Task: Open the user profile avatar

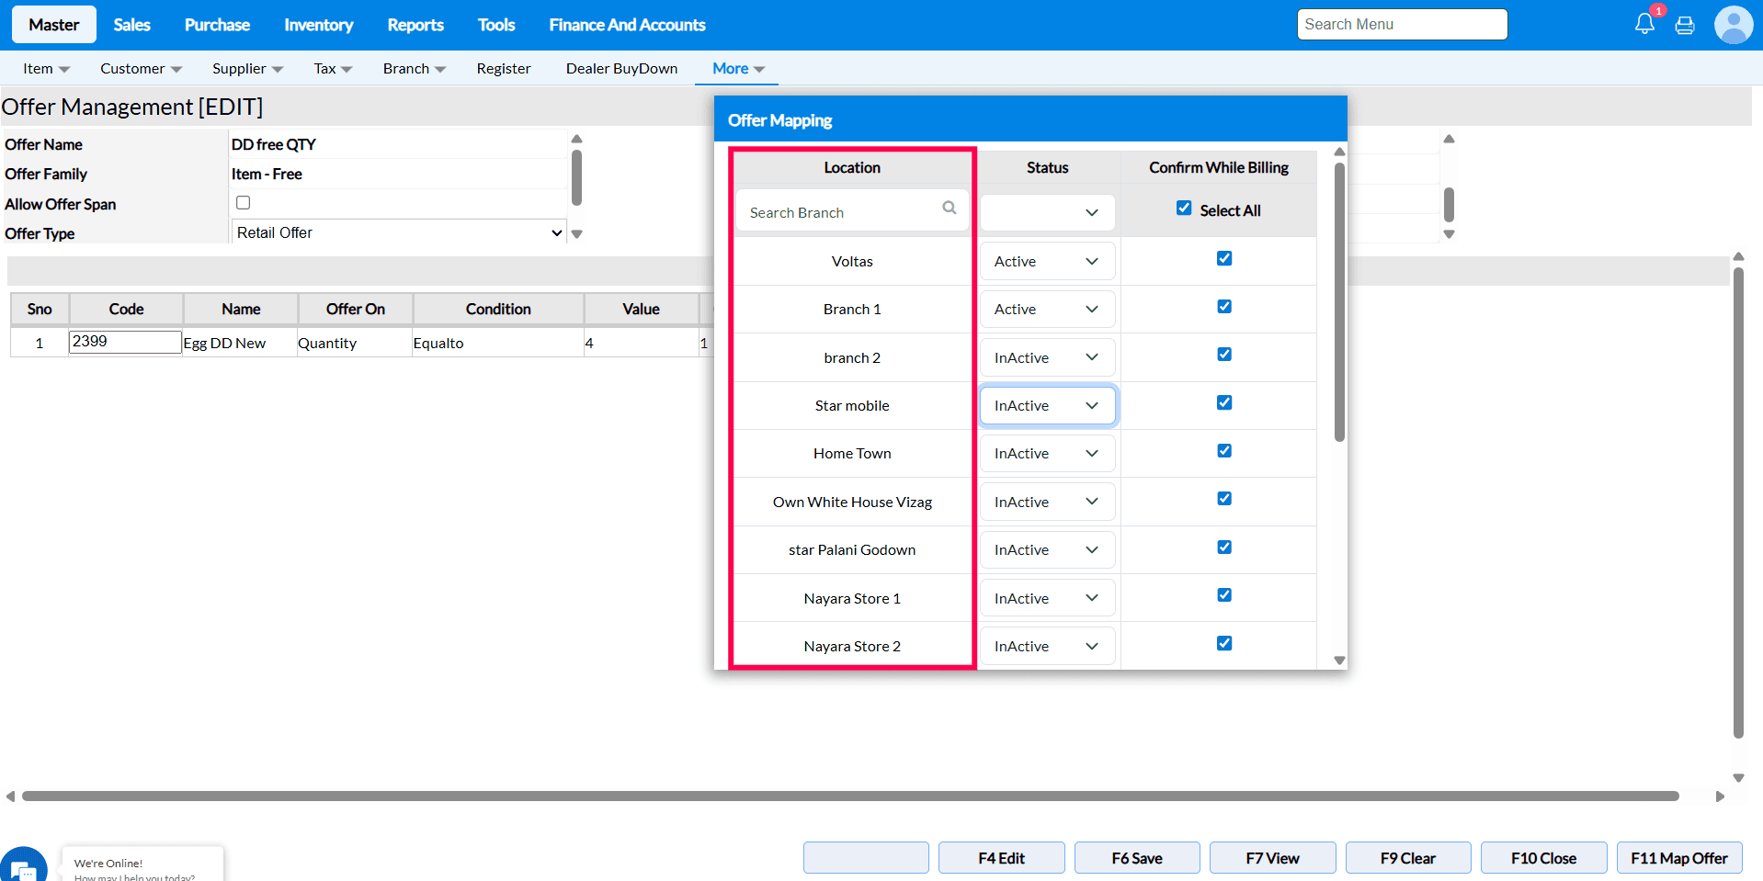Action: [1733, 25]
